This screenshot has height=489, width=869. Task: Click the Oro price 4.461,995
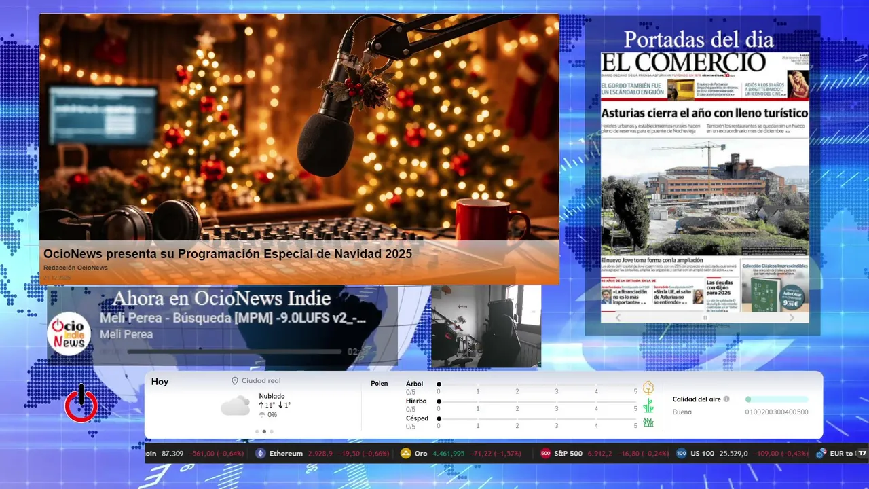(448, 453)
